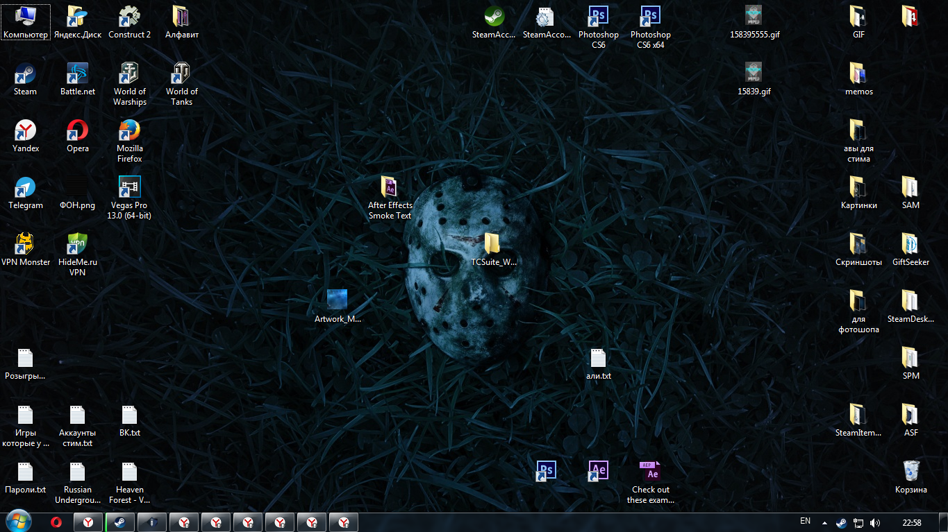Click the Корзина recycle bin

pos(910,477)
